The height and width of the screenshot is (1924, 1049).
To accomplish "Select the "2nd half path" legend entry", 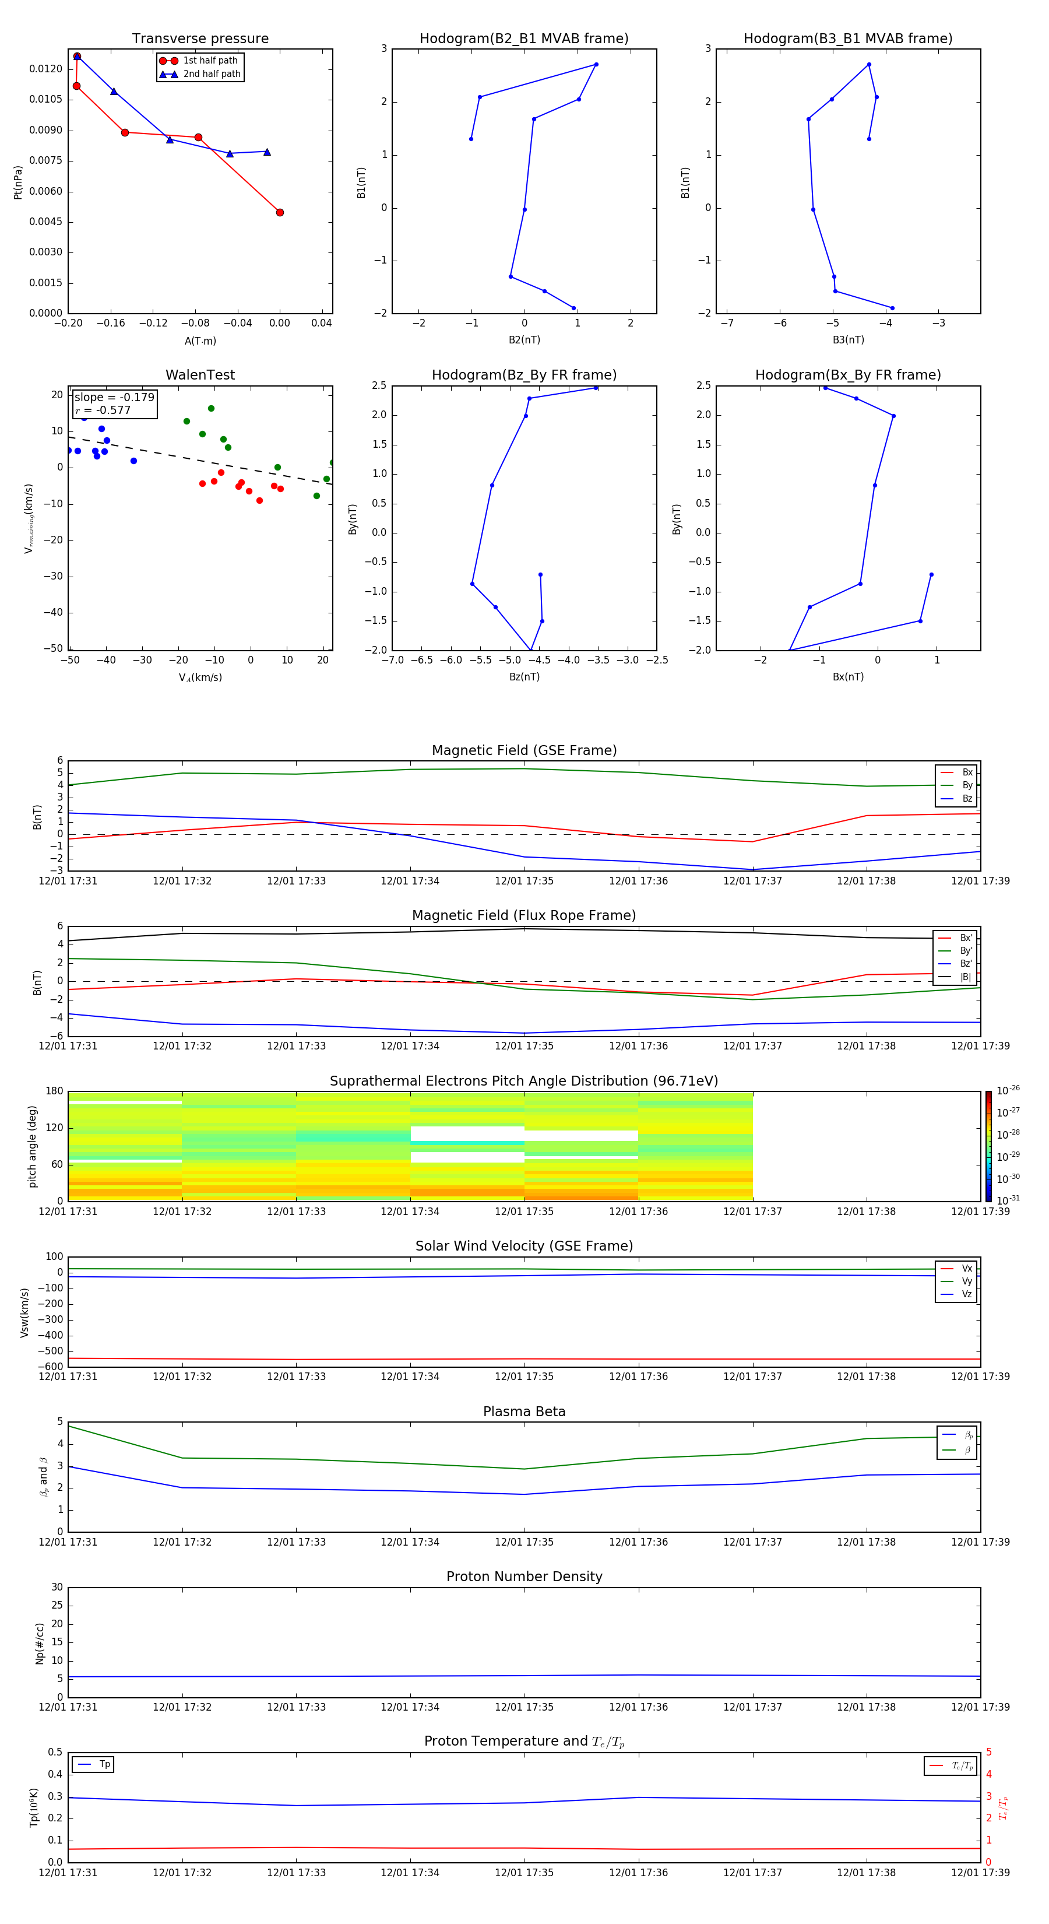I will [199, 74].
